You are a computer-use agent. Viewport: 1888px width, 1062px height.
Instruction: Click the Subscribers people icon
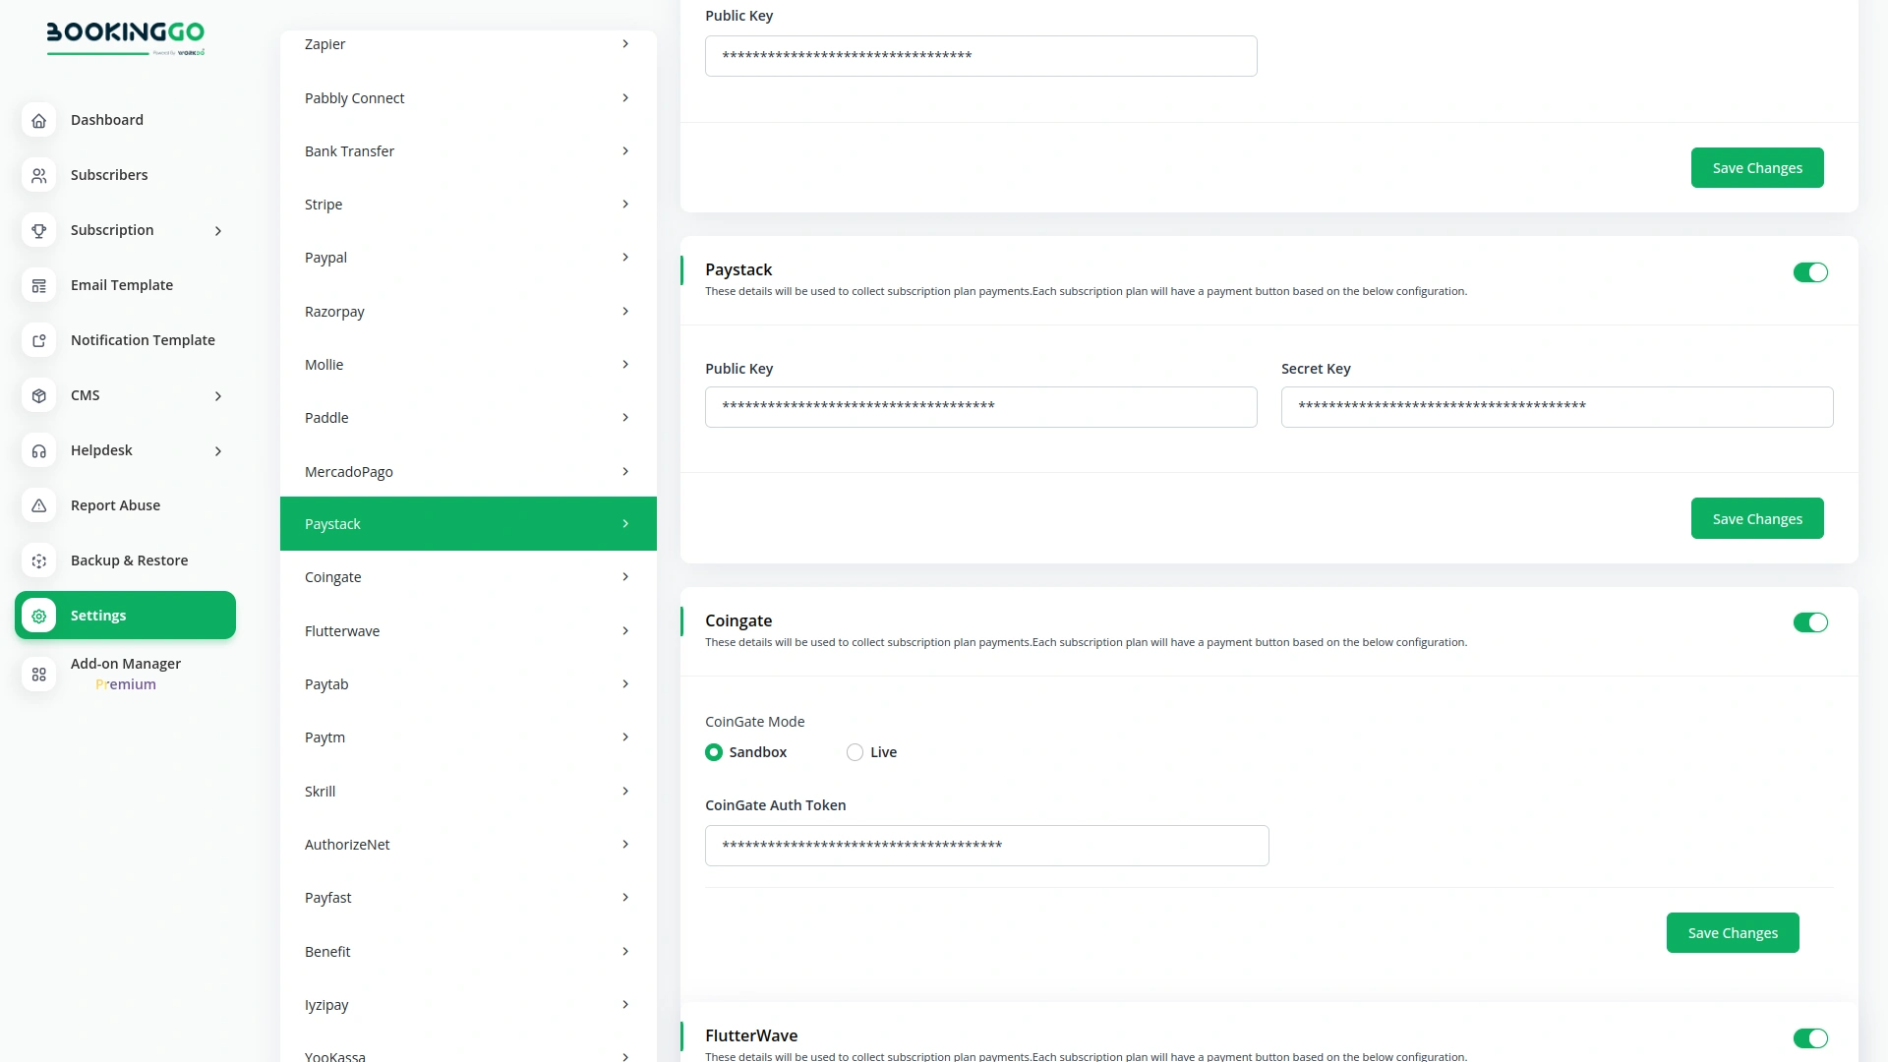coord(38,175)
